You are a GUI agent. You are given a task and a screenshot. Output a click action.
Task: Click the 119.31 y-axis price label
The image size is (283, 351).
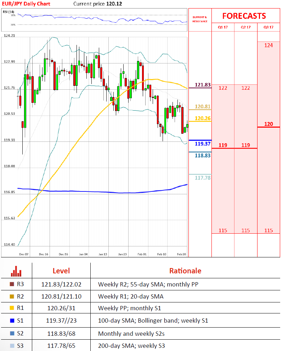[x=10, y=140]
